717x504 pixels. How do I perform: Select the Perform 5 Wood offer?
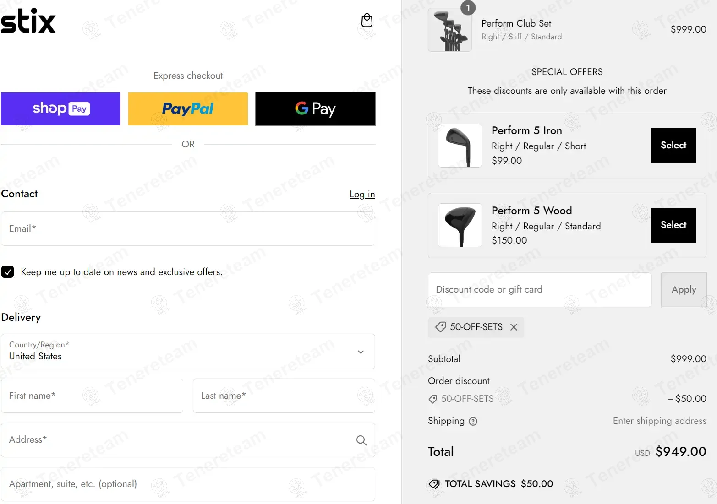[x=673, y=225]
